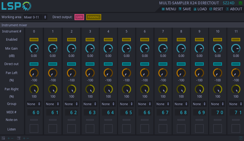Screen dimensions: 244x141
Task: Click the MIDI # field showing 64
Action: (x=108, y=113)
